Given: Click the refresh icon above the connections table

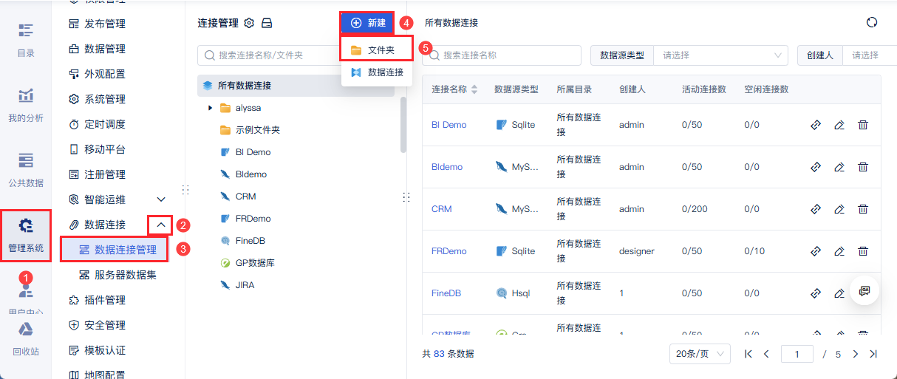Looking at the screenshot, I should coord(872,23).
